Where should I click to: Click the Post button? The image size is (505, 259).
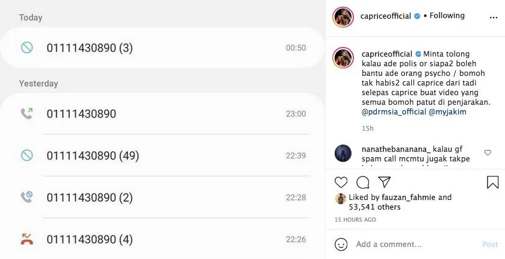(x=490, y=245)
